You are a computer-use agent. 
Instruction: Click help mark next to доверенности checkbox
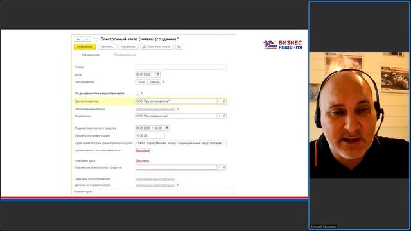pos(141,94)
